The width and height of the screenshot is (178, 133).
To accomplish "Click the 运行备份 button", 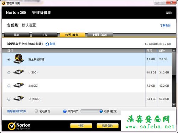I will (x=108, y=126).
